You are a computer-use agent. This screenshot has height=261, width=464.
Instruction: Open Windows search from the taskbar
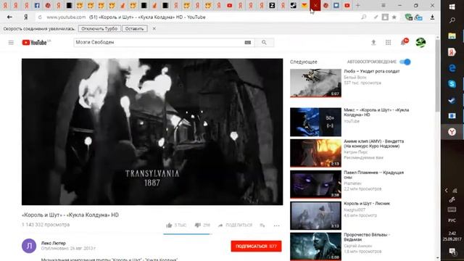(452, 20)
